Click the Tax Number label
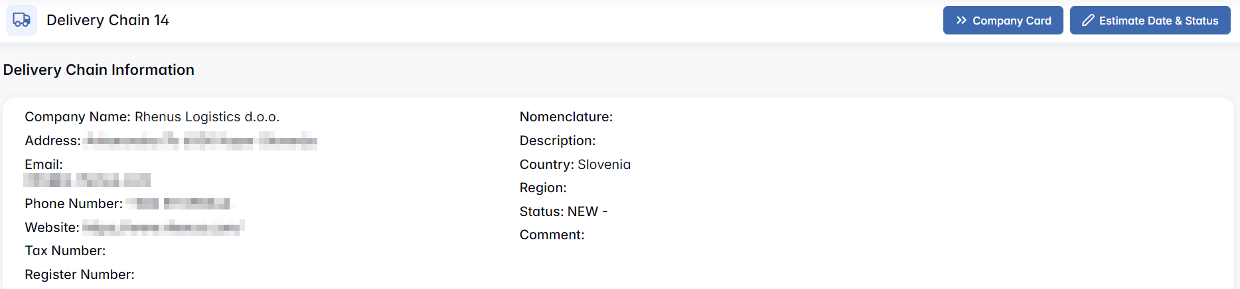Viewport: 1240px width, 289px height. coord(65,251)
